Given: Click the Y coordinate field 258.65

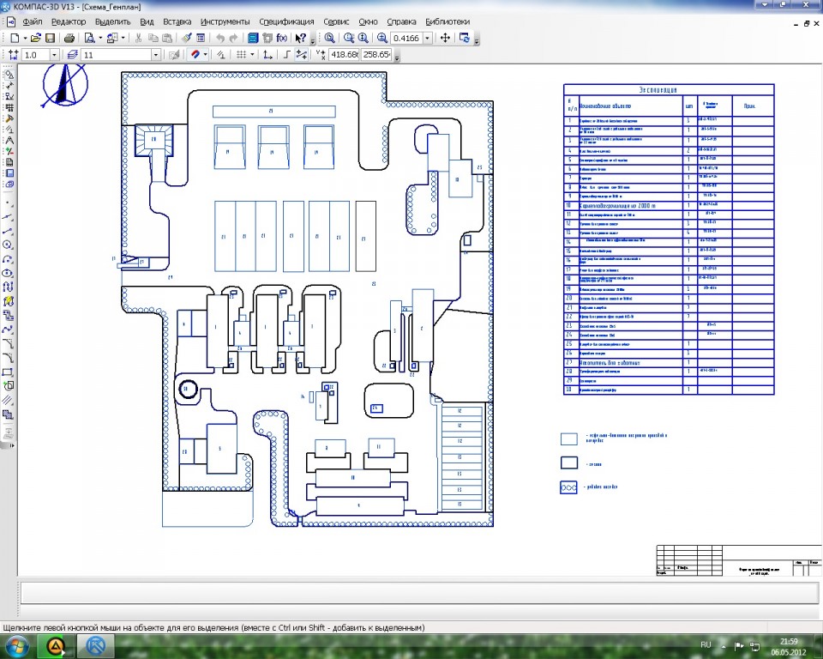Looking at the screenshot, I should (x=376, y=55).
